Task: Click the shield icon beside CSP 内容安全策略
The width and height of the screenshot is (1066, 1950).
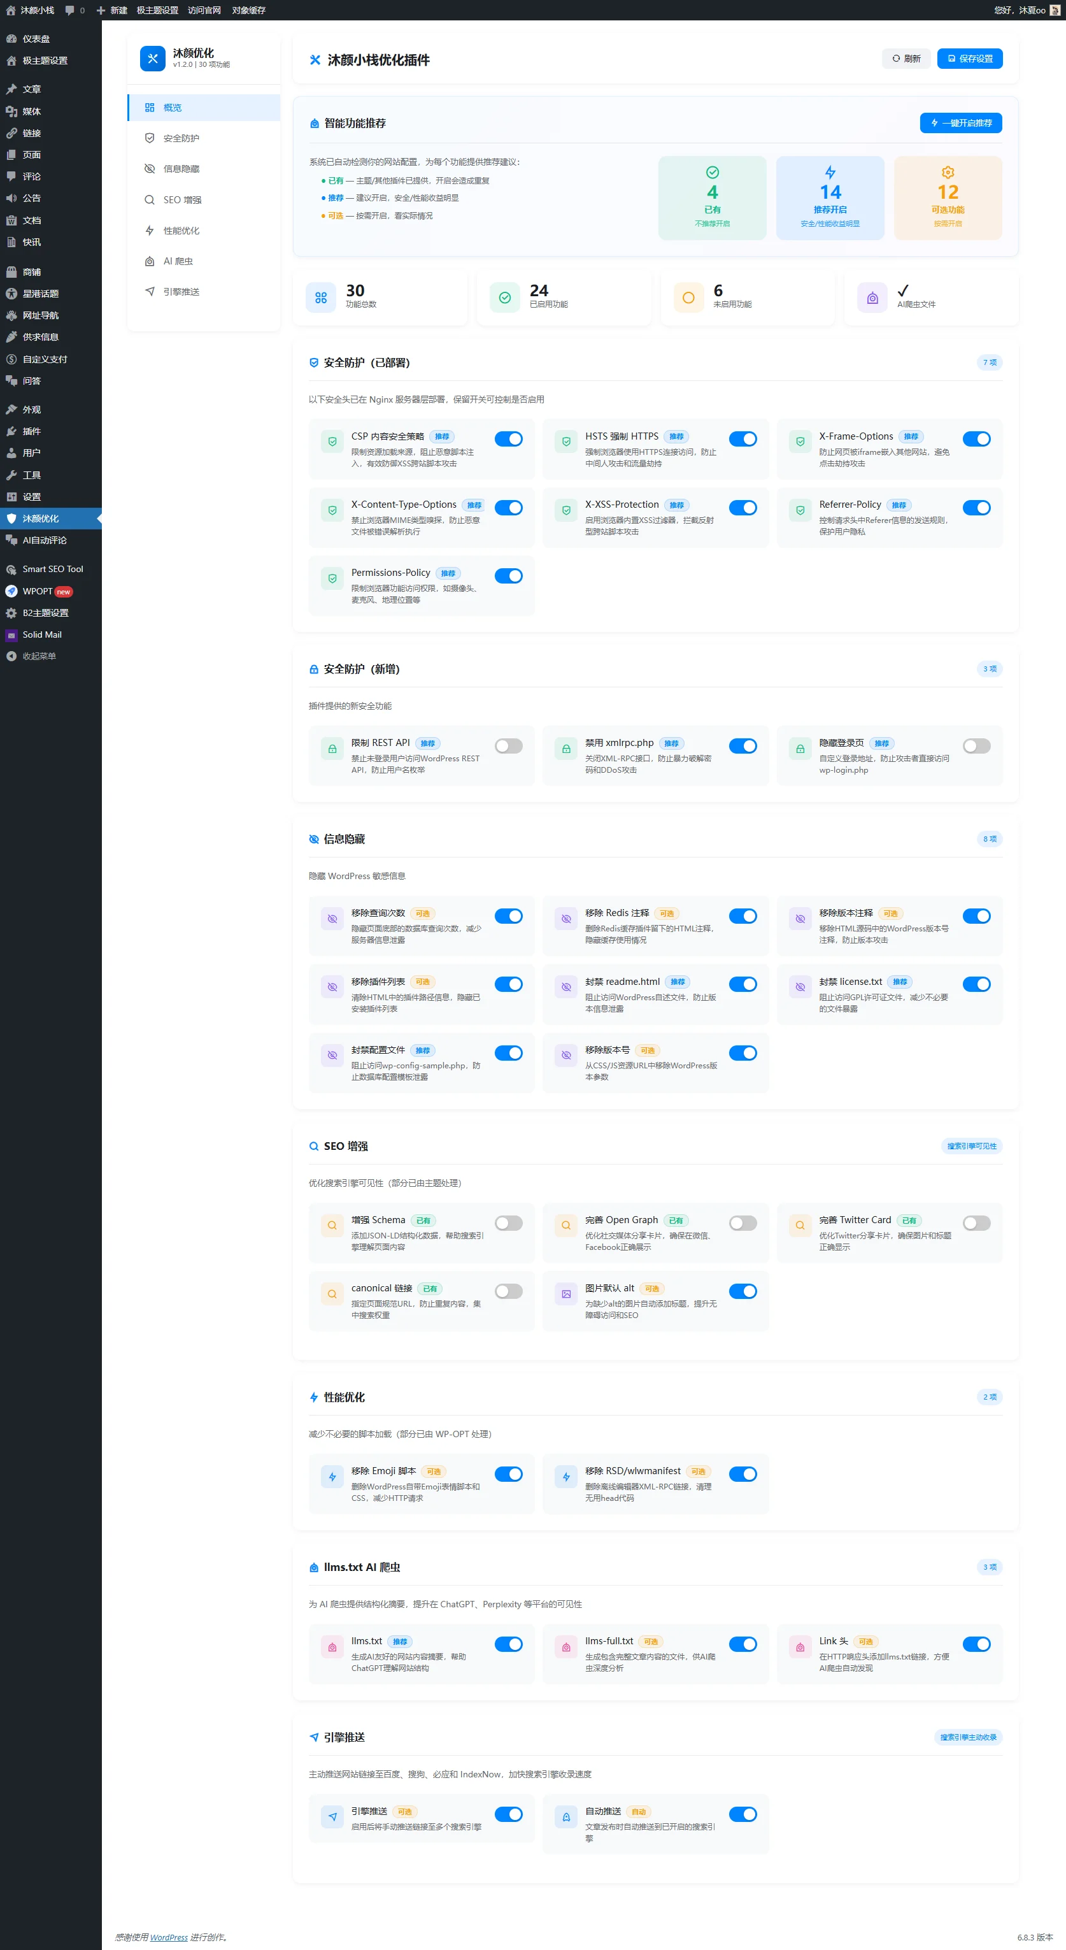Action: [x=332, y=441]
